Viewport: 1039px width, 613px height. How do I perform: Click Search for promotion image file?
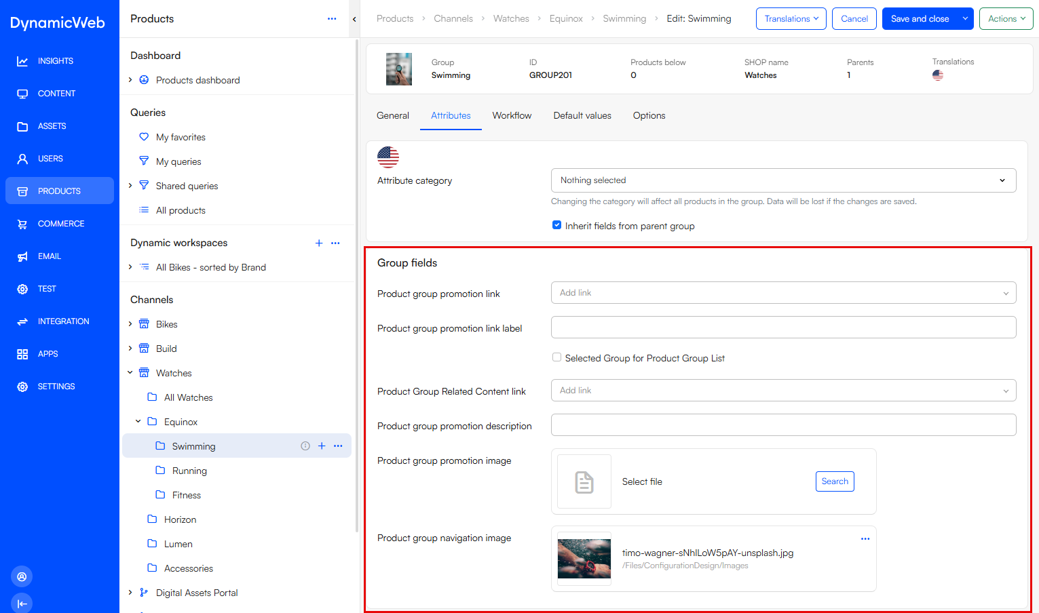pyautogui.click(x=835, y=481)
